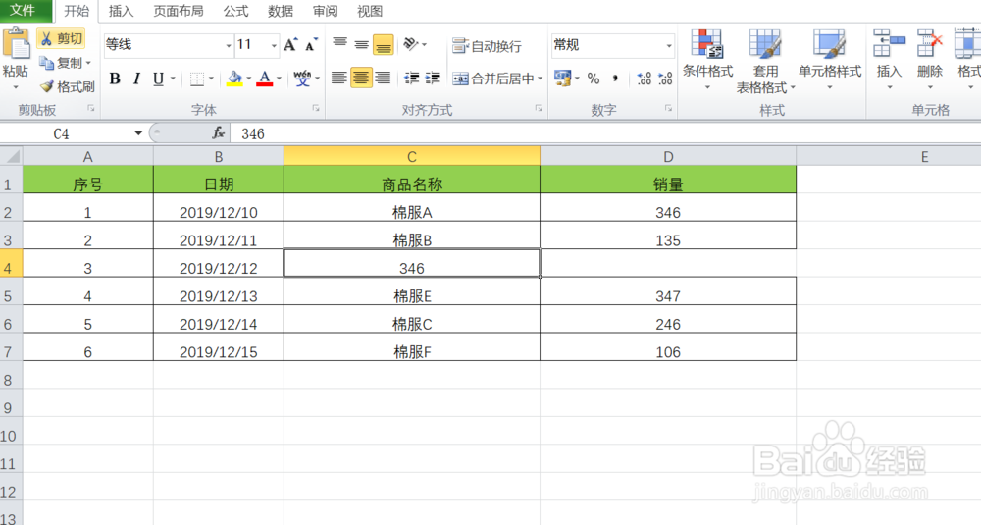Increase indent icon
This screenshot has width=981, height=525.
point(433,78)
